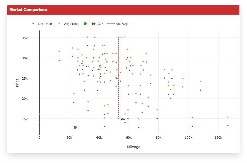Select the orange point at zero mileage
Screen dimensions: 247x163
tap(39, 114)
